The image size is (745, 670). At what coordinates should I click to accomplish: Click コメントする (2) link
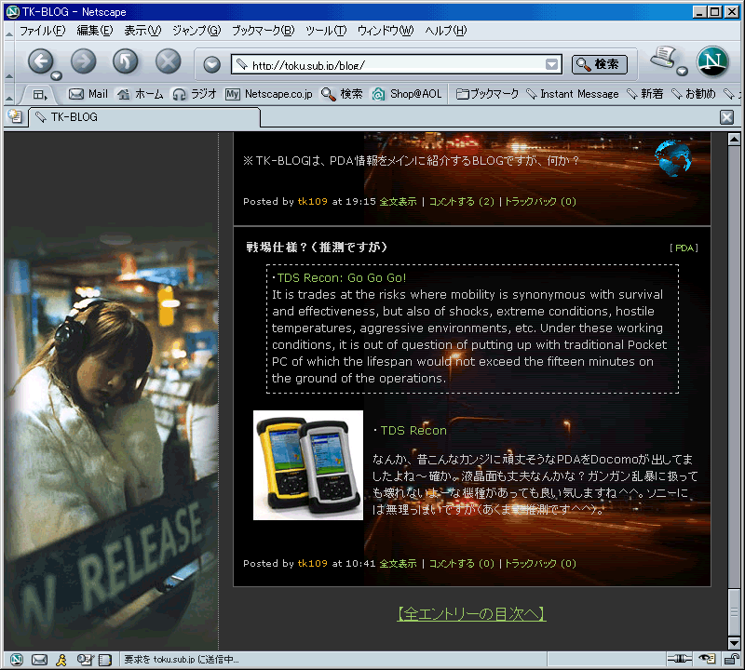click(461, 201)
